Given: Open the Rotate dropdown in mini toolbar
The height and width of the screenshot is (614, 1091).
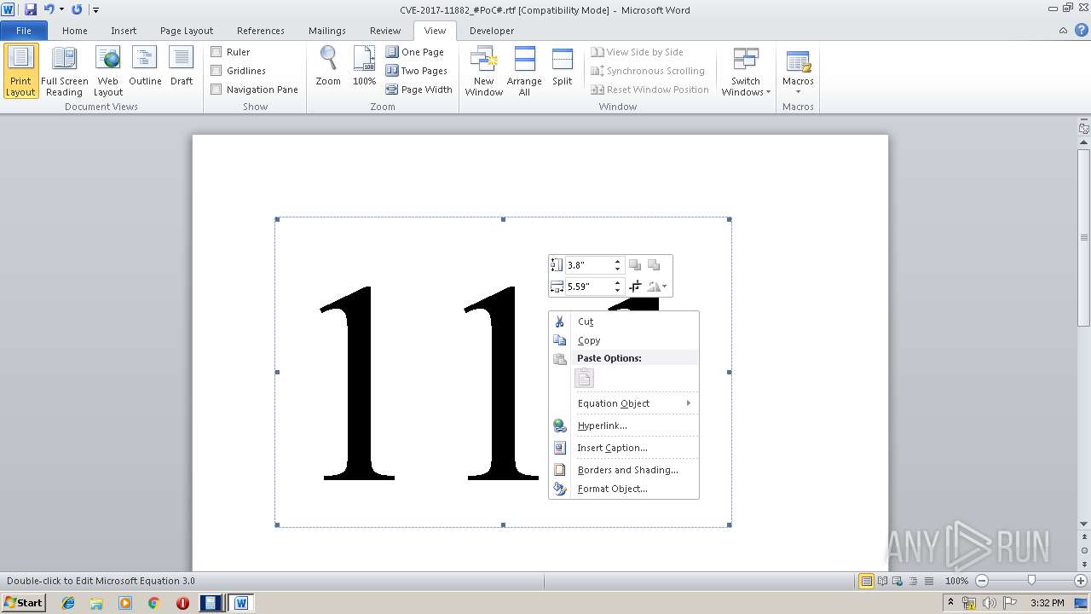Looking at the screenshot, I should click(657, 287).
